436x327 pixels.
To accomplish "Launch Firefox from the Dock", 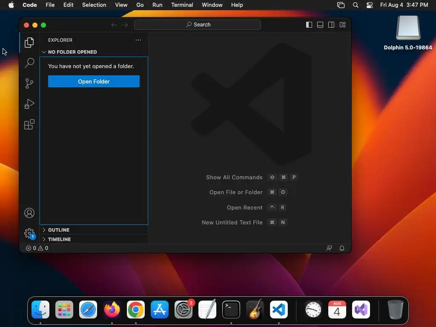I will (112, 310).
